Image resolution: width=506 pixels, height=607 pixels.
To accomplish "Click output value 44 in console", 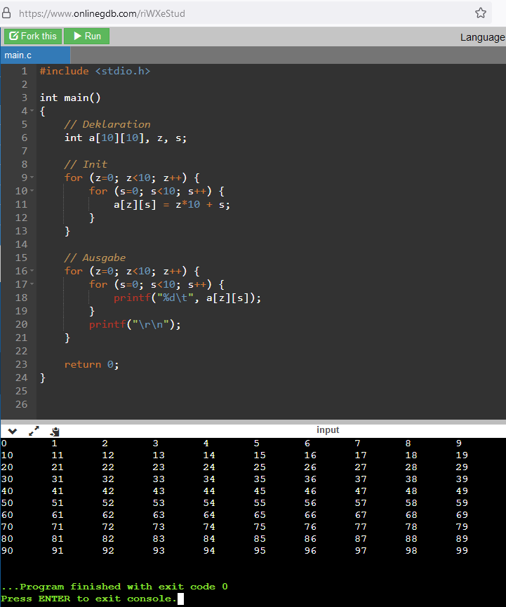I will tap(209, 491).
